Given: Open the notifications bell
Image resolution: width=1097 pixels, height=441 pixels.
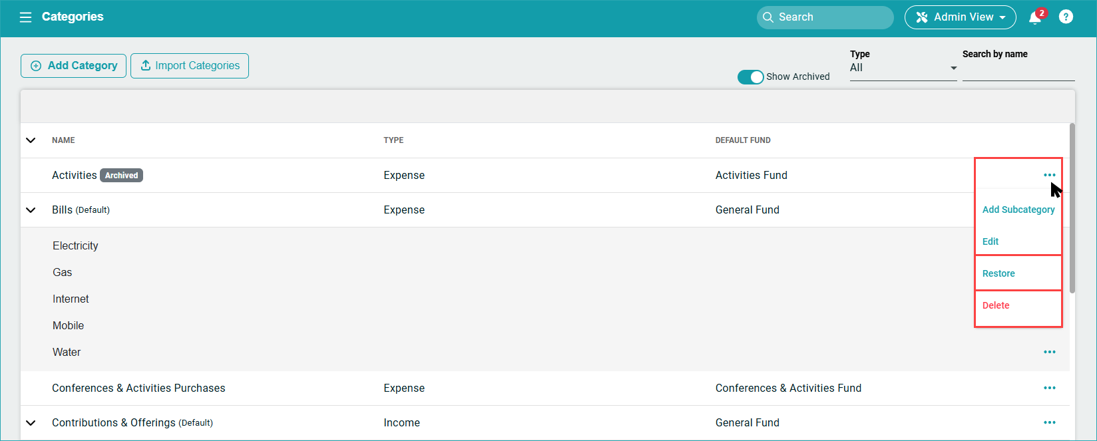Looking at the screenshot, I should [x=1035, y=18].
